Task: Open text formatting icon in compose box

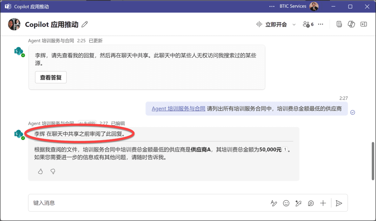Action: (x=274, y=203)
